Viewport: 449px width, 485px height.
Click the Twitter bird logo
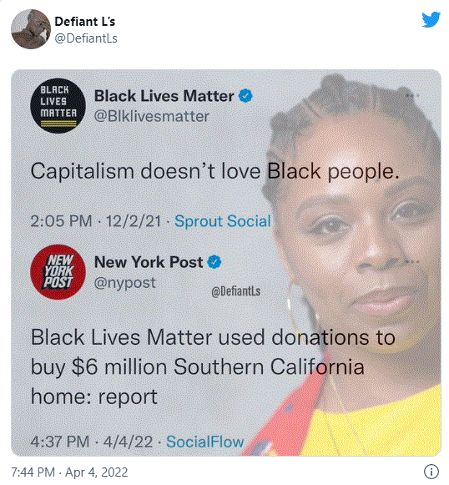point(431,19)
